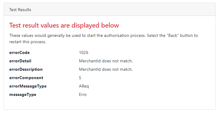Click the instruction paragraph mentioning the Back button
Viewport: 220px width, 113px height.
[x=103, y=39]
